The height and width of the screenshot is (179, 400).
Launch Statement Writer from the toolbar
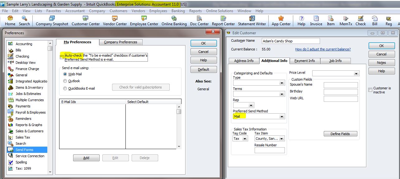(x=252, y=21)
